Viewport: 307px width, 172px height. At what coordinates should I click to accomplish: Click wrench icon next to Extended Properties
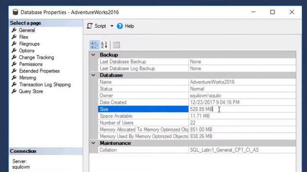(14, 71)
